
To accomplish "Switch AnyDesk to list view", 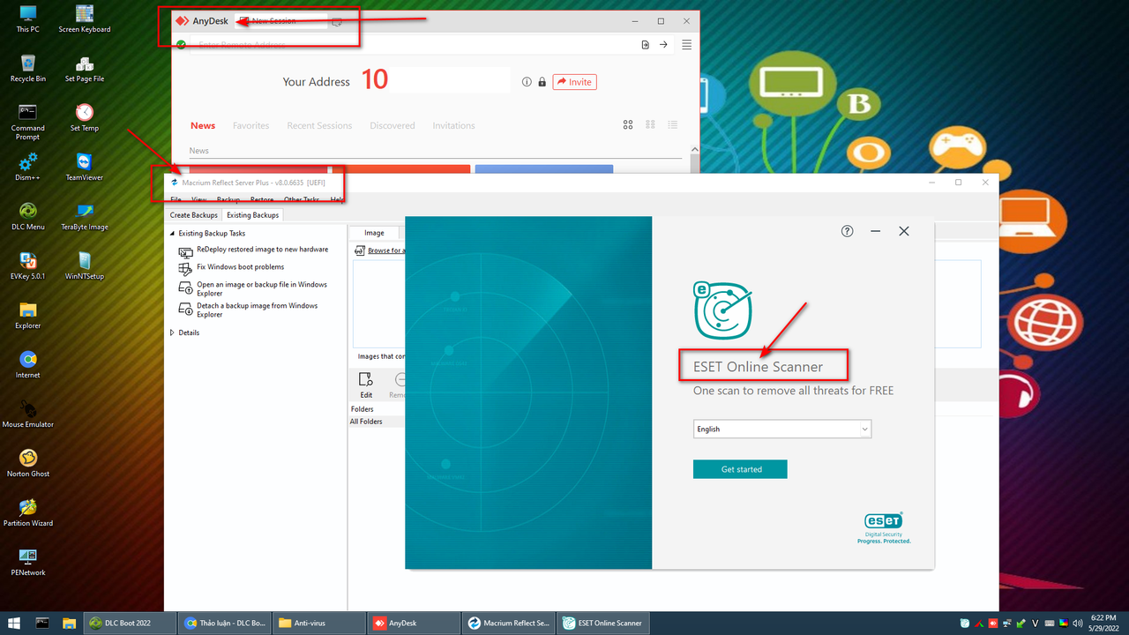I will coord(673,125).
